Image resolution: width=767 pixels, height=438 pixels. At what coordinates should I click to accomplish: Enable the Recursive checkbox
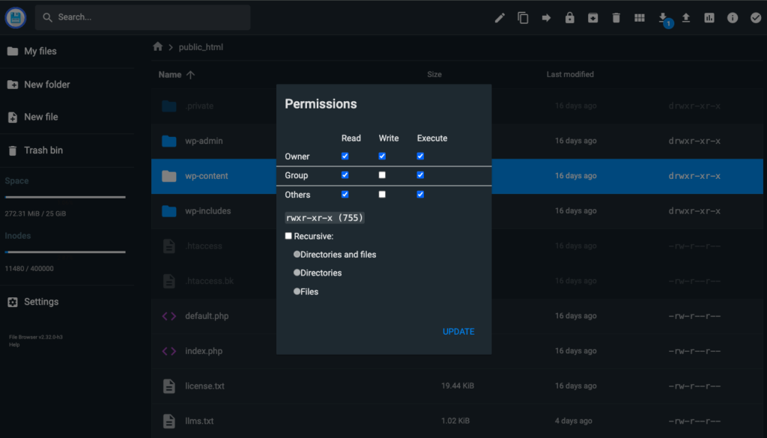pyautogui.click(x=288, y=235)
